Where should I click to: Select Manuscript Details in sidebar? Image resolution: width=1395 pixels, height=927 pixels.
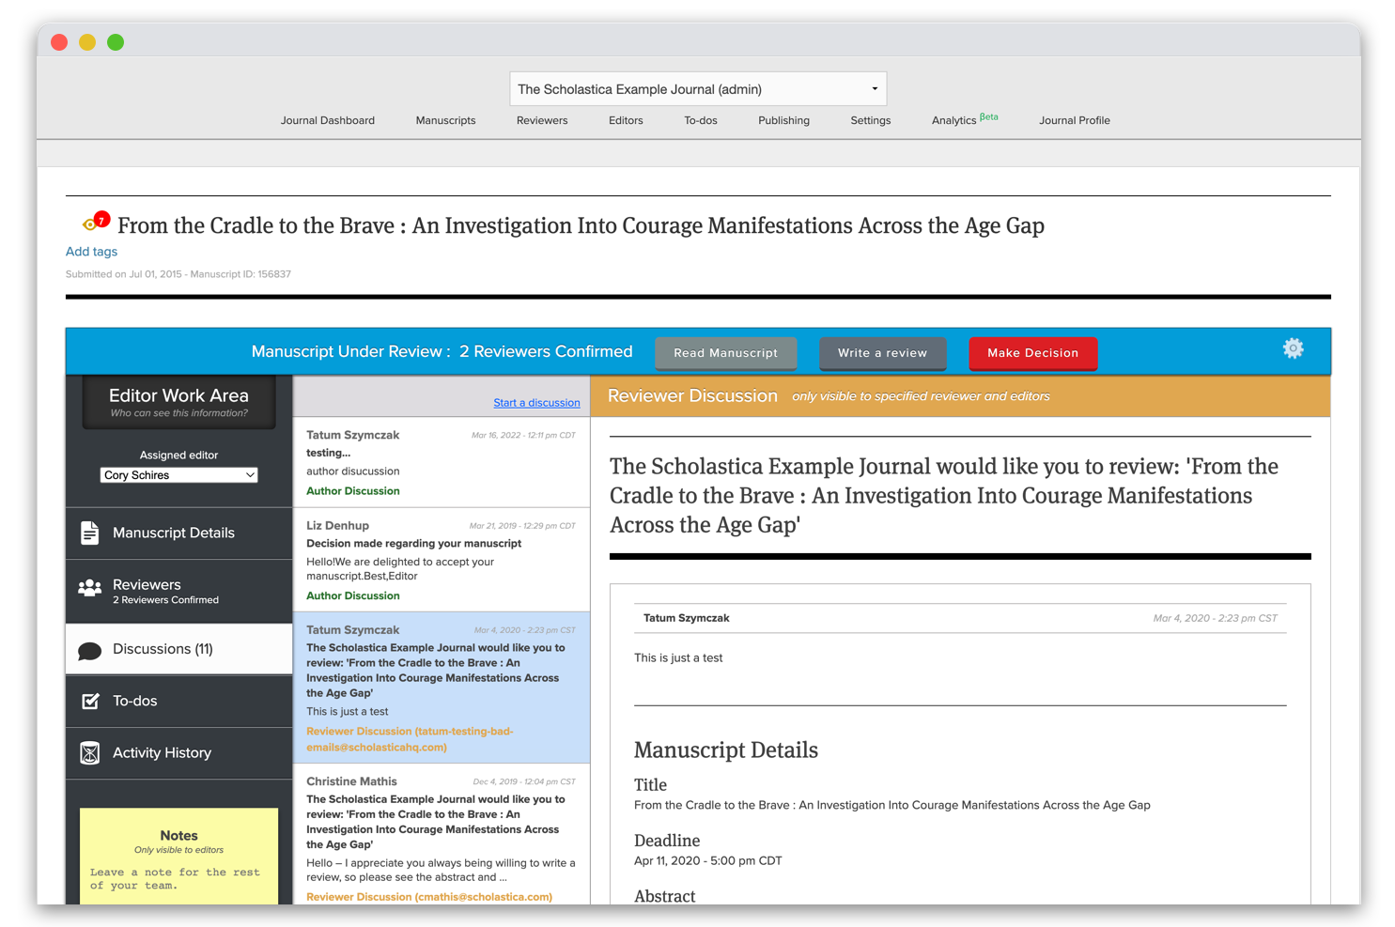[178, 533]
